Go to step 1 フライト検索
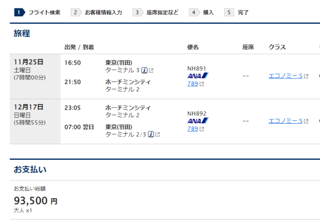The height and width of the screenshot is (220, 320). point(37,12)
